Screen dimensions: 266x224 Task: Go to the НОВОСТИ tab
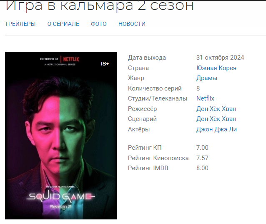tap(132, 24)
